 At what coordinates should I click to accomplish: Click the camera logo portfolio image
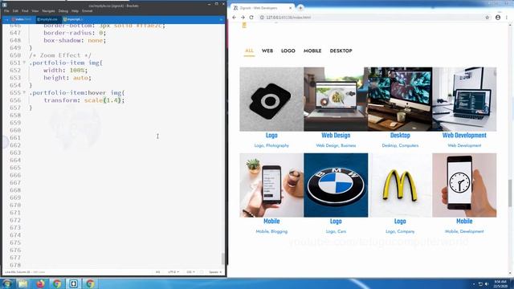[271, 100]
